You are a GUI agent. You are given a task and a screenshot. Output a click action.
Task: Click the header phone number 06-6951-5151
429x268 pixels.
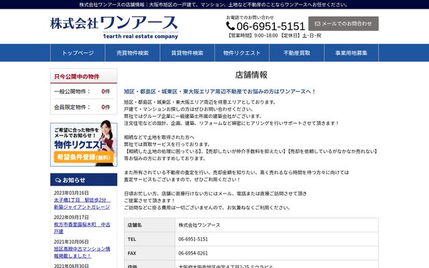tap(271, 26)
